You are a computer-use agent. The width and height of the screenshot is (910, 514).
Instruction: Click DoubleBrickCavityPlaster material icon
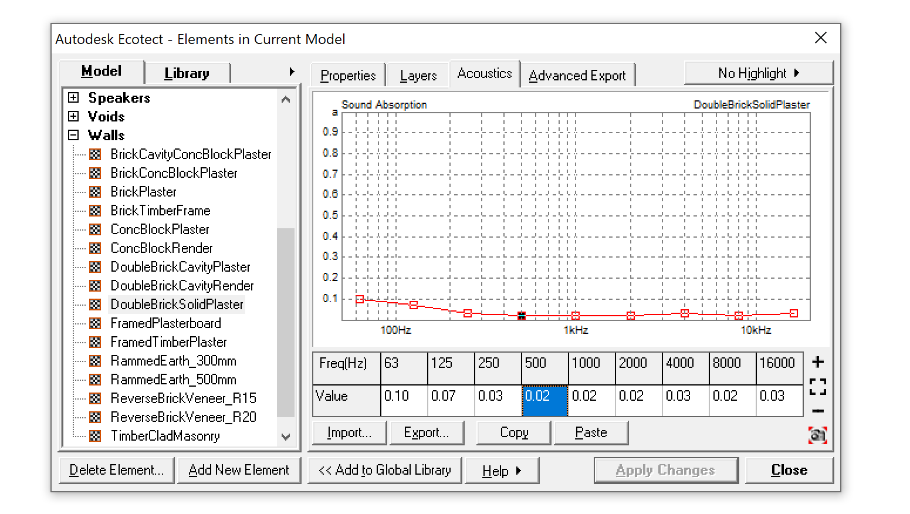(x=95, y=267)
